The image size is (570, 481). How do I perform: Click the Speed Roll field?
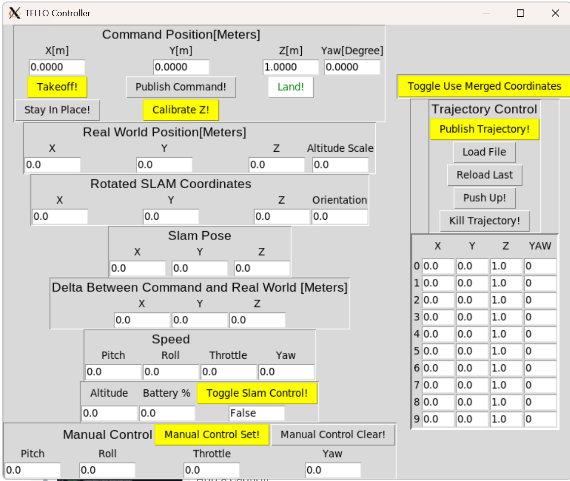click(x=171, y=372)
